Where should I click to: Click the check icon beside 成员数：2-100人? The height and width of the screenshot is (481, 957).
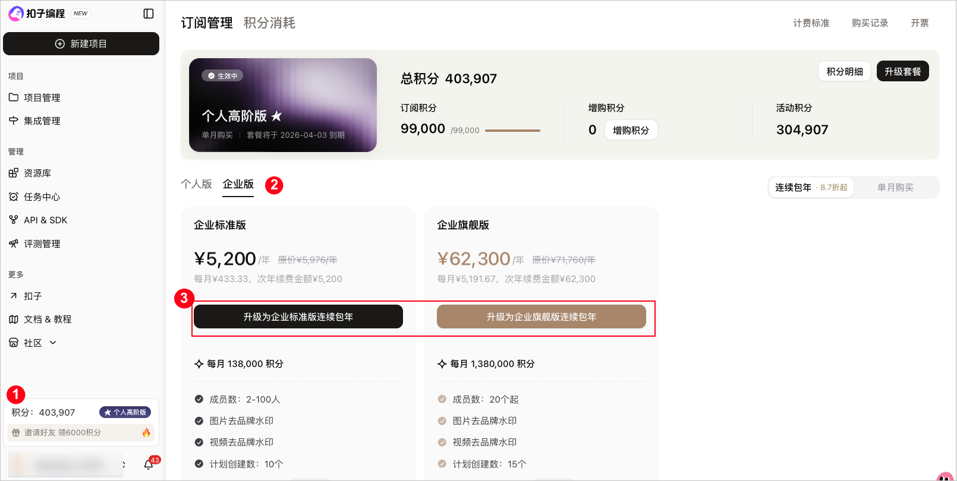pos(199,399)
